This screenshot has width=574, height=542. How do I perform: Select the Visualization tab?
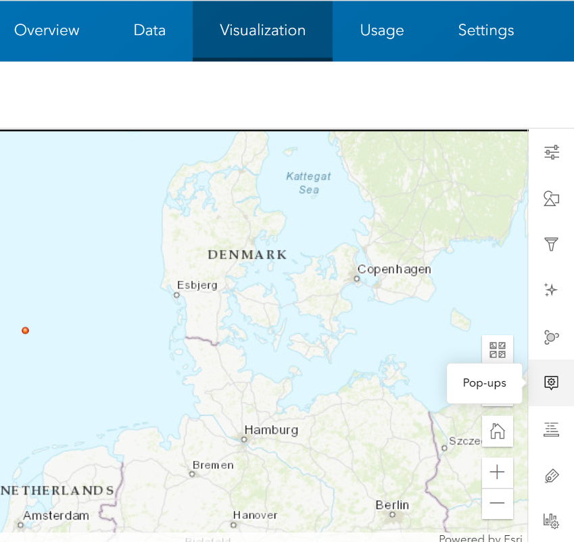click(x=262, y=30)
